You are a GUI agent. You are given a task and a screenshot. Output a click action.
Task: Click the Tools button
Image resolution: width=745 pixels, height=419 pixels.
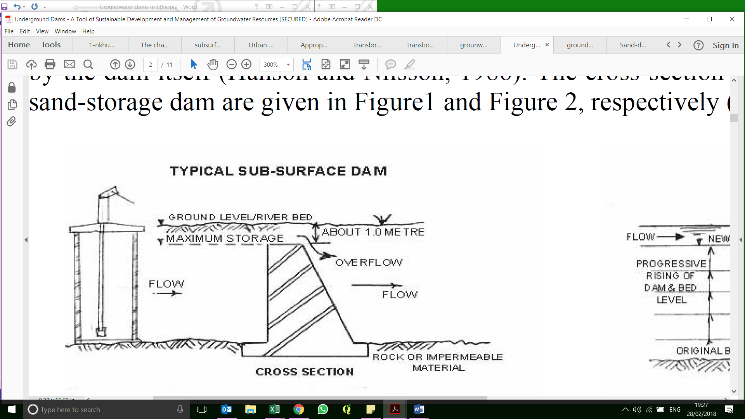pos(51,45)
